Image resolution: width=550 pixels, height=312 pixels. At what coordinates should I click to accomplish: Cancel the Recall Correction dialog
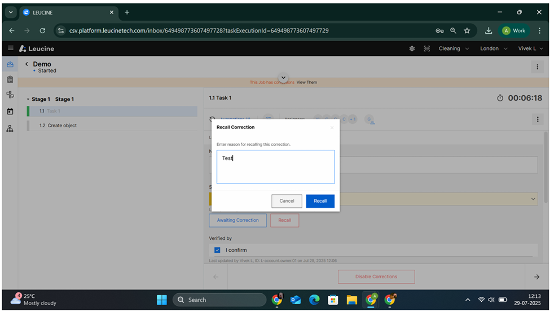287,201
